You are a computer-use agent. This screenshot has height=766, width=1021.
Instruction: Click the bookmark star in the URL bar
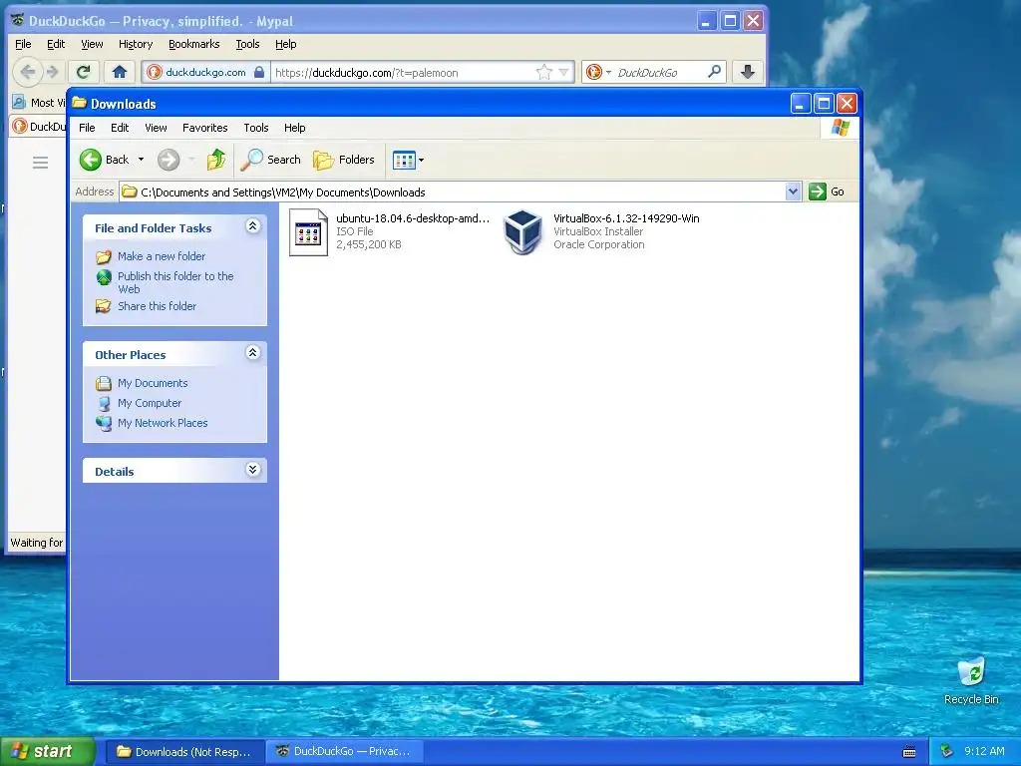(x=543, y=72)
